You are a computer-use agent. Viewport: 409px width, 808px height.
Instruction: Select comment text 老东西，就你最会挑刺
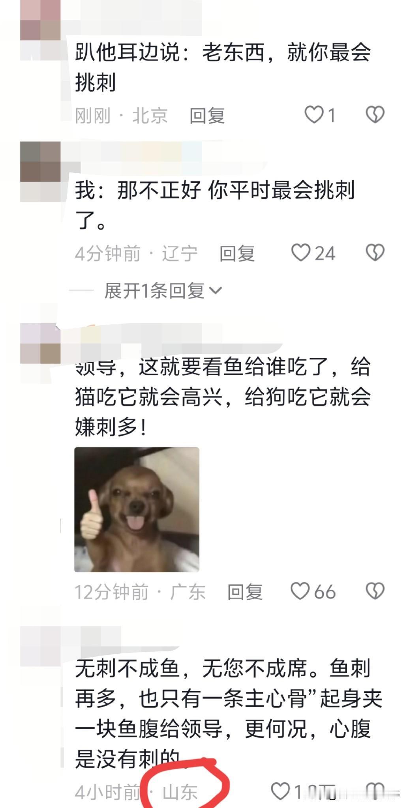pos(287,52)
